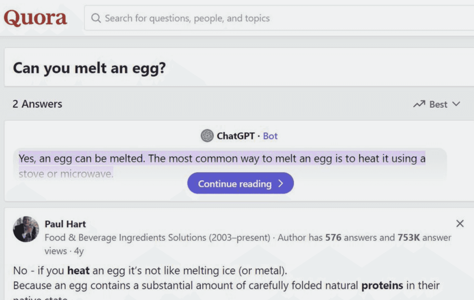Open the ChatGPT profile name
474x300 pixels.
(236, 136)
